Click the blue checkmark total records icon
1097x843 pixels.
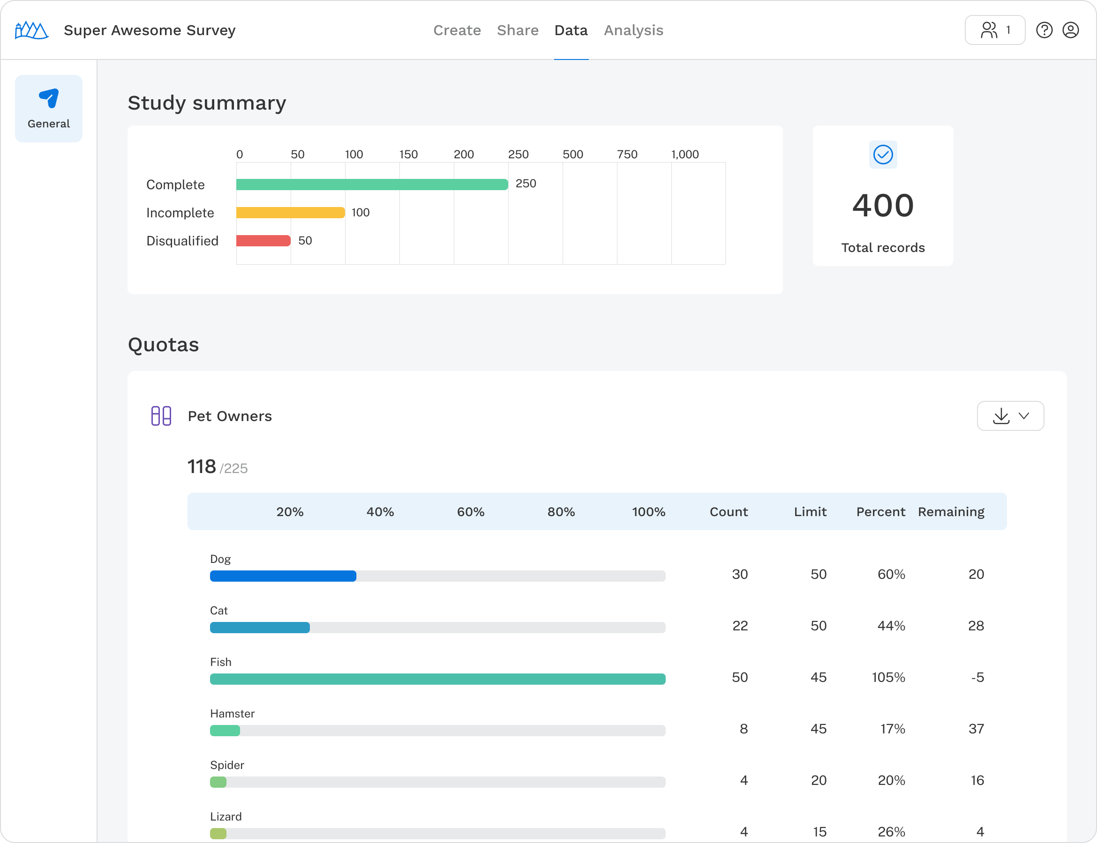(x=882, y=155)
